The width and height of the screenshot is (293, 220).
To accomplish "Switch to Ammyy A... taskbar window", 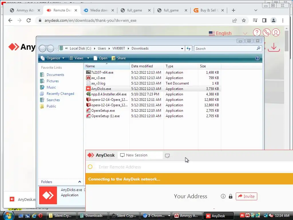I will (x=187, y=216).
